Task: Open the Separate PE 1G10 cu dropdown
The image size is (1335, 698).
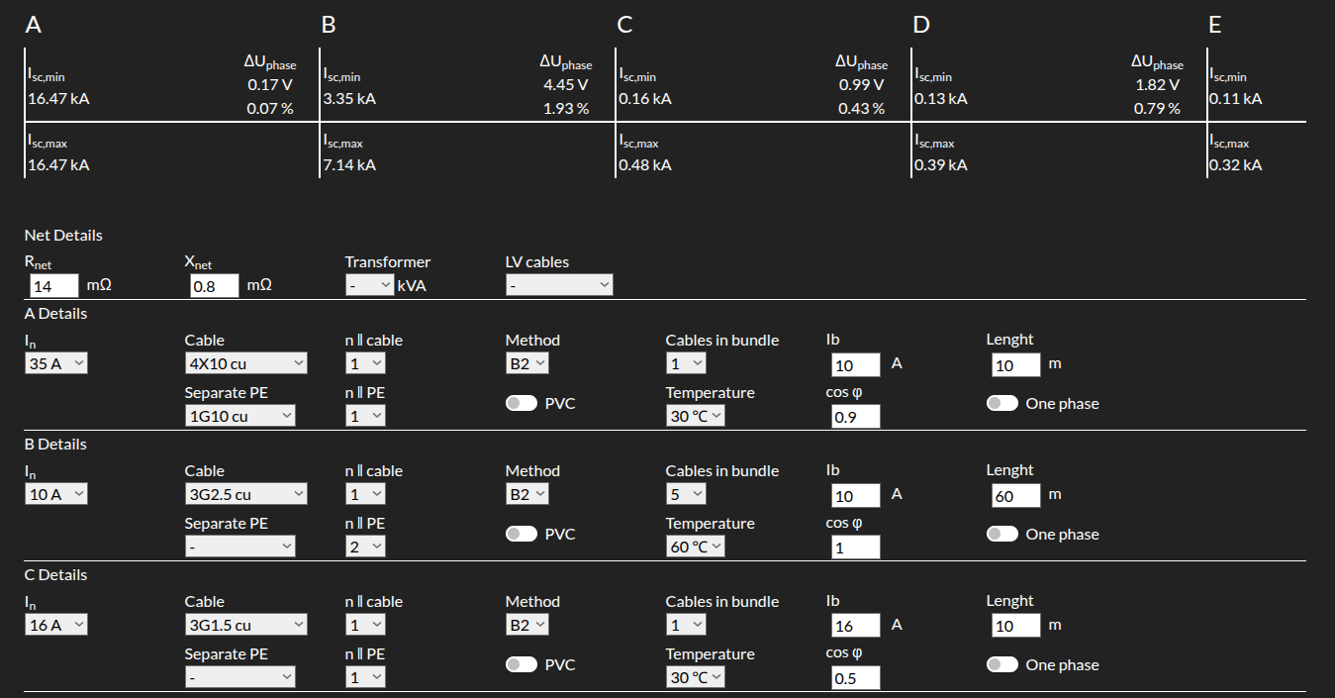Action: 240,416
